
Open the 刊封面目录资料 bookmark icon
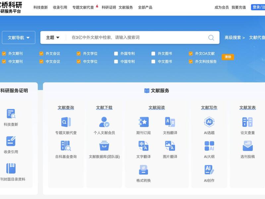[11, 168]
